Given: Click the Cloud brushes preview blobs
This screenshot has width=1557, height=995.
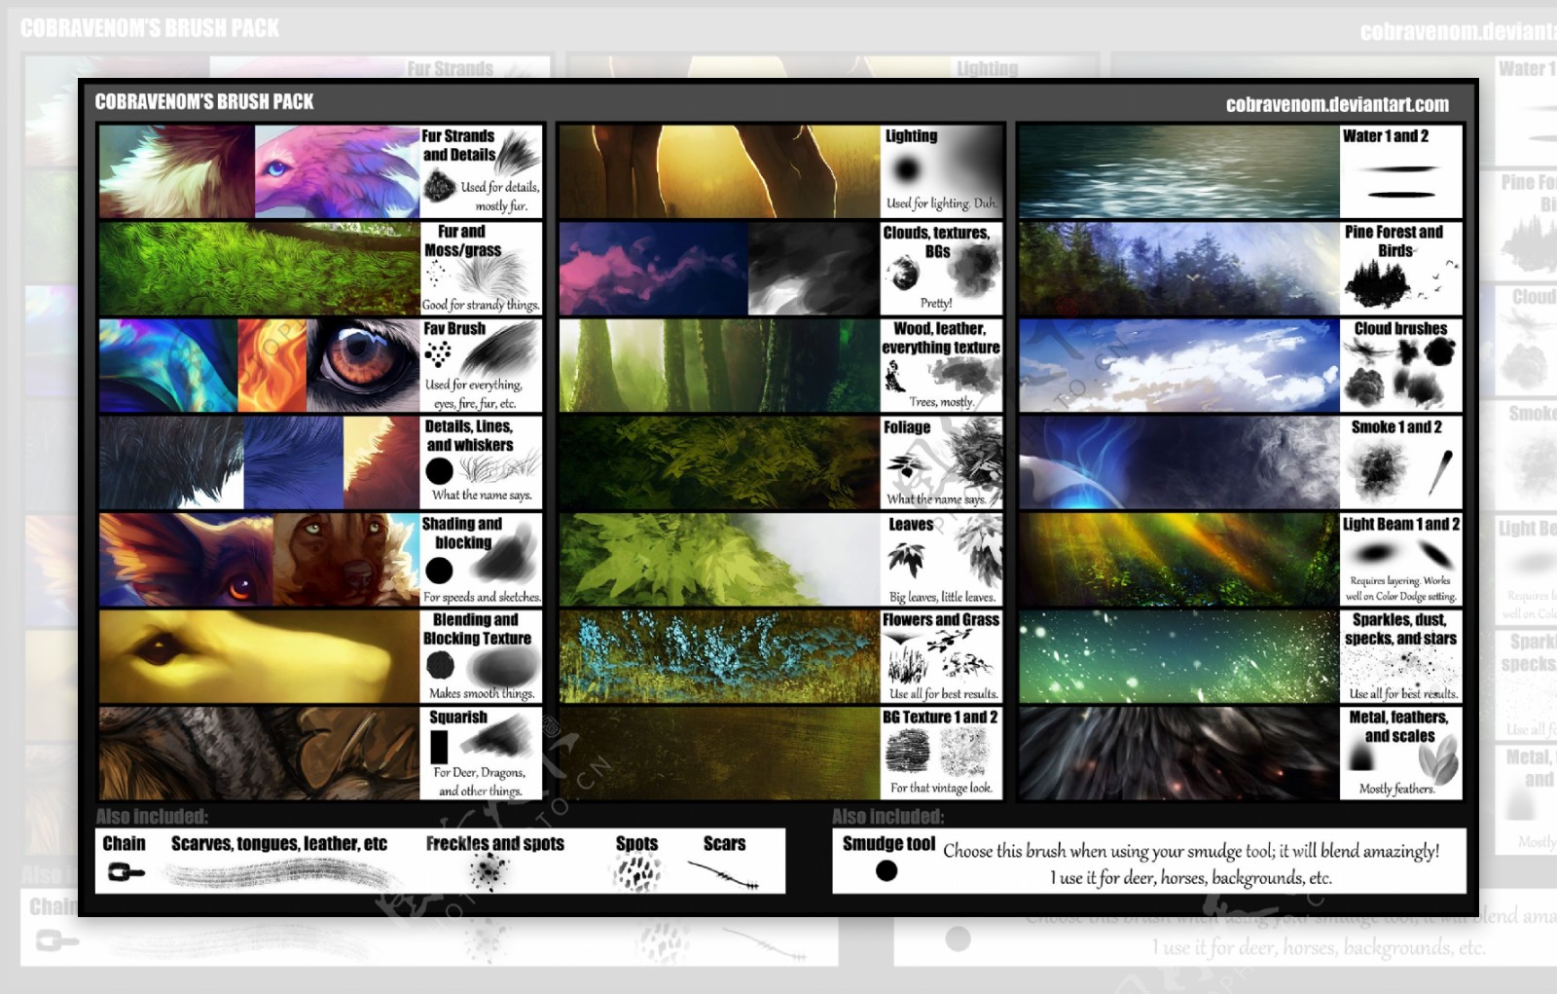Looking at the screenshot, I should [1399, 373].
